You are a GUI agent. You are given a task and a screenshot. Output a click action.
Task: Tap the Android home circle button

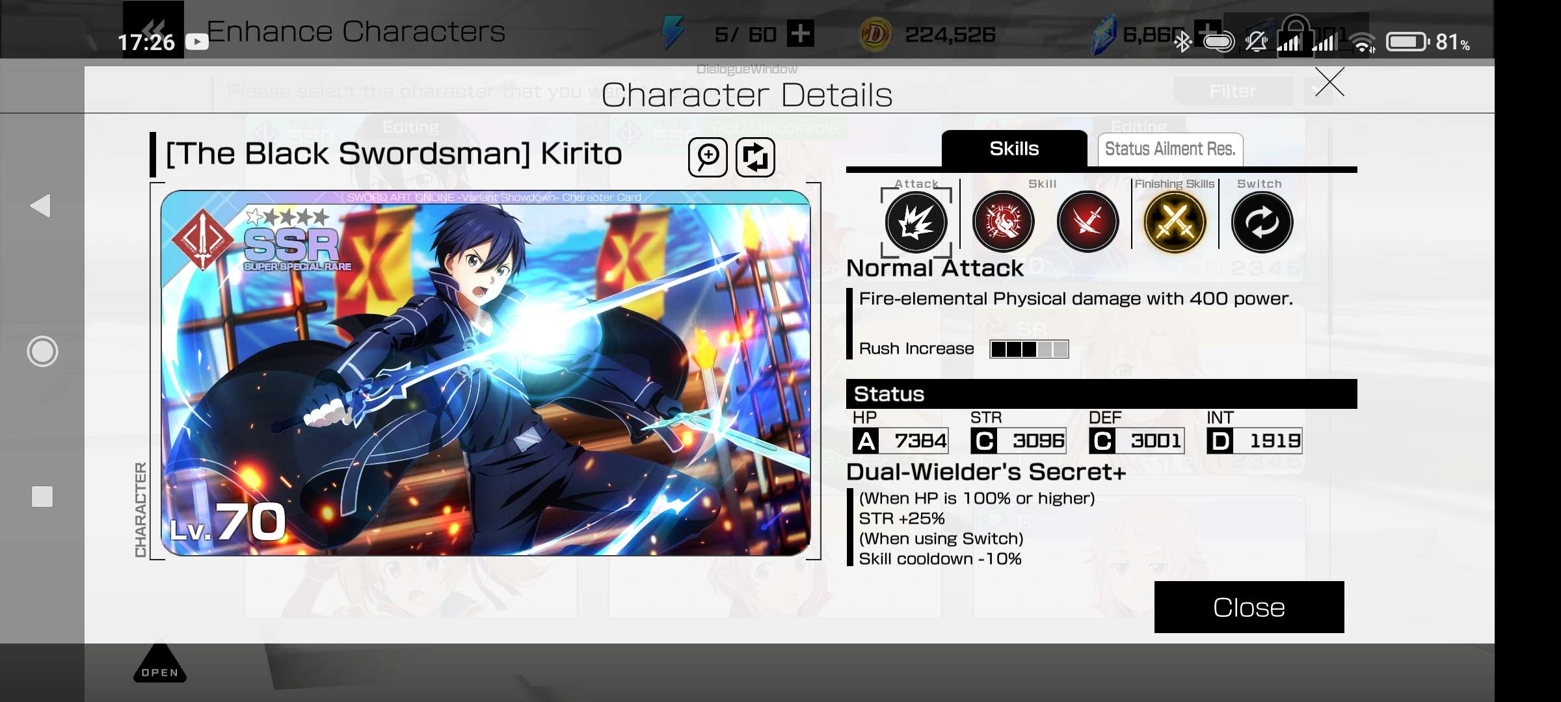tap(42, 352)
